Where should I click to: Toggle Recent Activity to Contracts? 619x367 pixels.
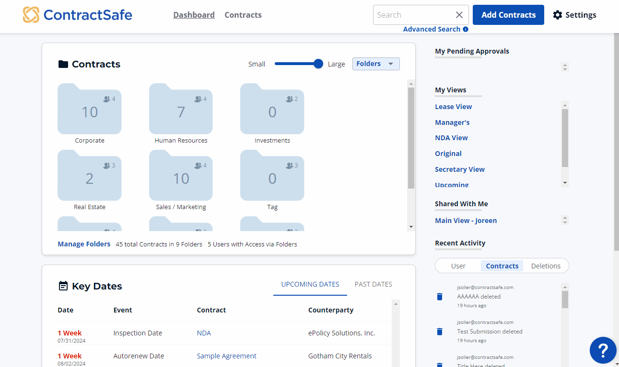click(x=502, y=266)
